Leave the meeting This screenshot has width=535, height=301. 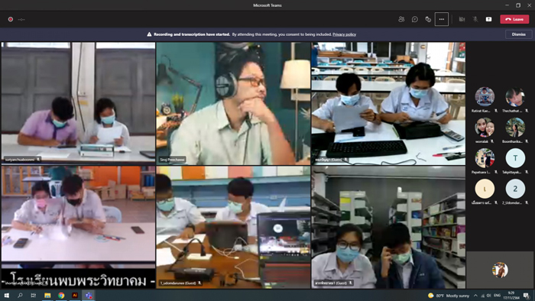pyautogui.click(x=514, y=19)
